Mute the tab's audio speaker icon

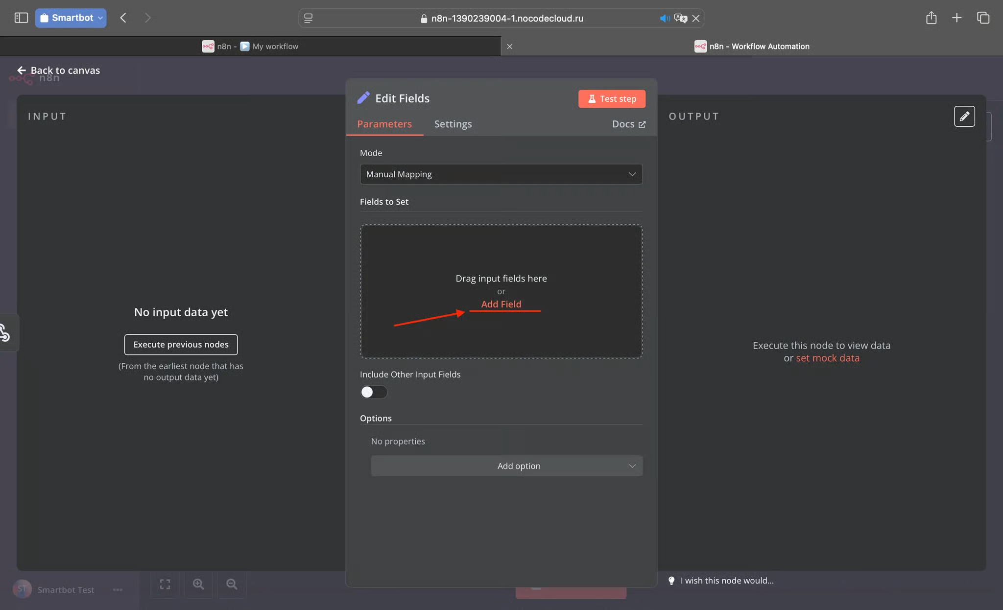point(665,18)
